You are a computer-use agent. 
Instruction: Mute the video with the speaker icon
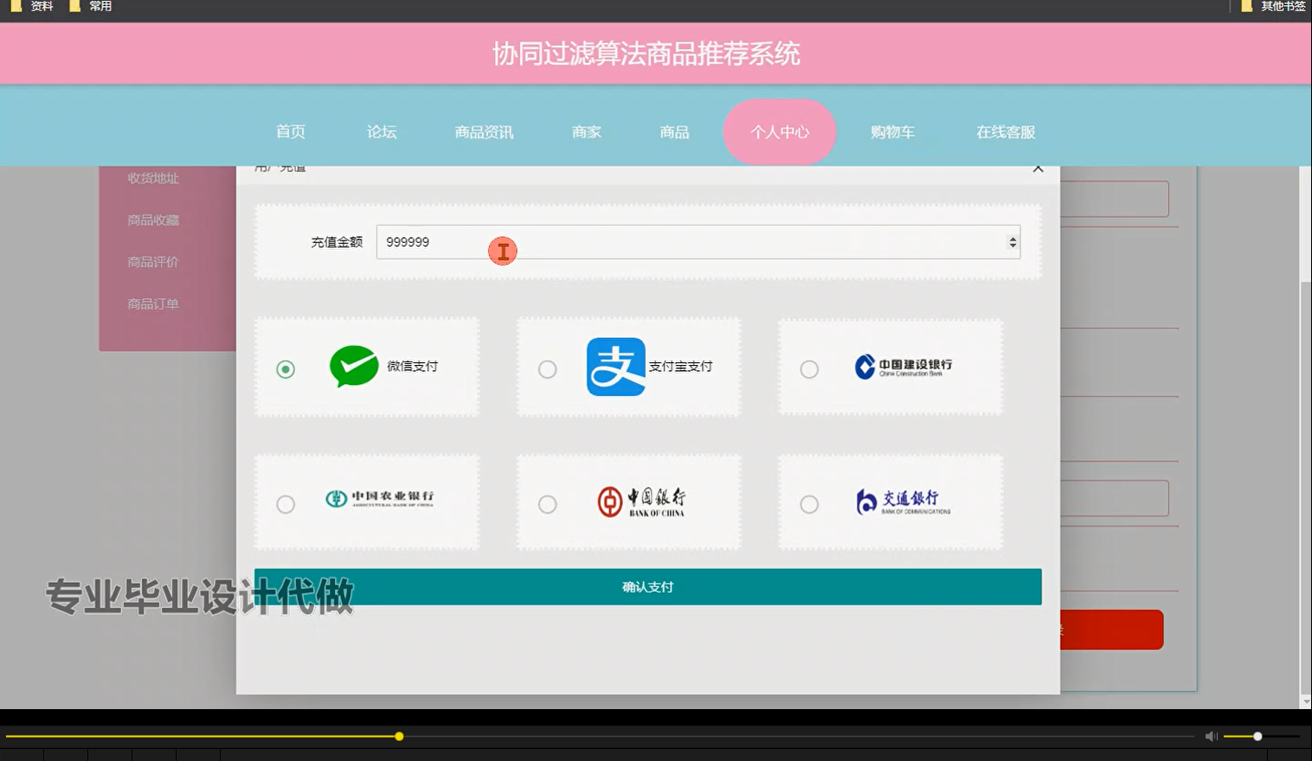(x=1211, y=736)
